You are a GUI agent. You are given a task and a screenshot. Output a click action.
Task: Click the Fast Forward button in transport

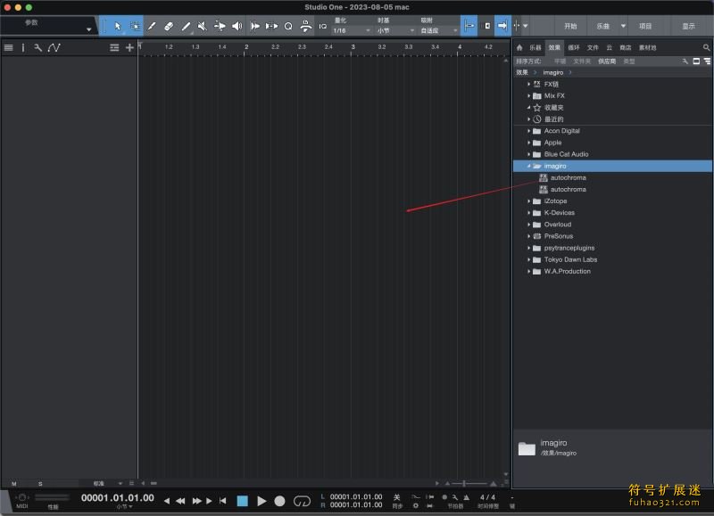coord(196,501)
